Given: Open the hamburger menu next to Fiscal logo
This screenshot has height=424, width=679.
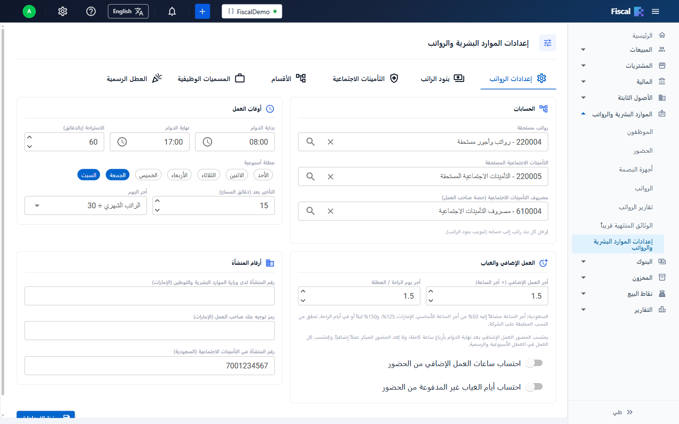Looking at the screenshot, I should coord(655,11).
